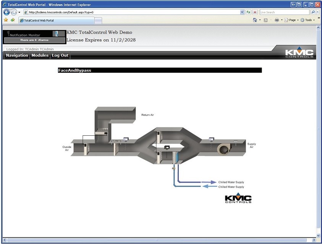Image resolution: width=322 pixels, height=244 pixels.
Task: Click the 'KMC TotalControl Web Demo' heading
Action: pos(99,32)
